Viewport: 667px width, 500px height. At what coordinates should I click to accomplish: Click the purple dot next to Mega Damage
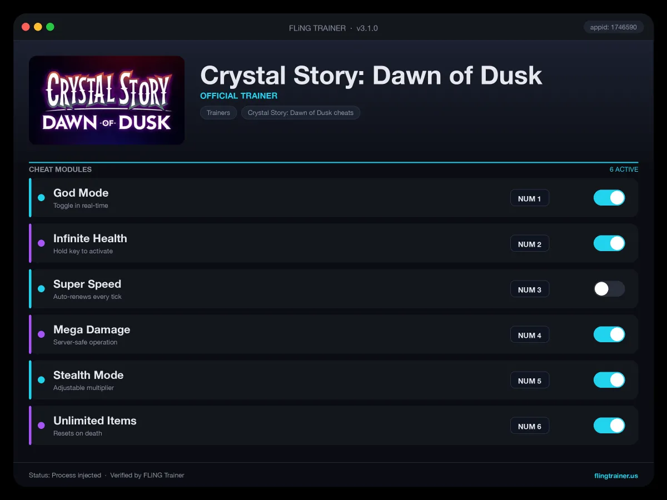[41, 334]
